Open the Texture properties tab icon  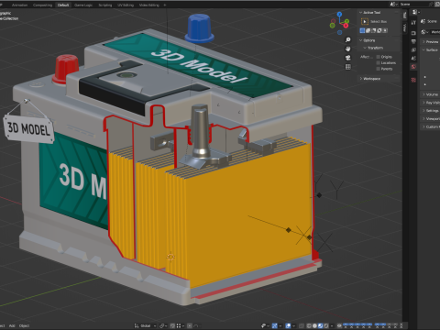[413, 80]
